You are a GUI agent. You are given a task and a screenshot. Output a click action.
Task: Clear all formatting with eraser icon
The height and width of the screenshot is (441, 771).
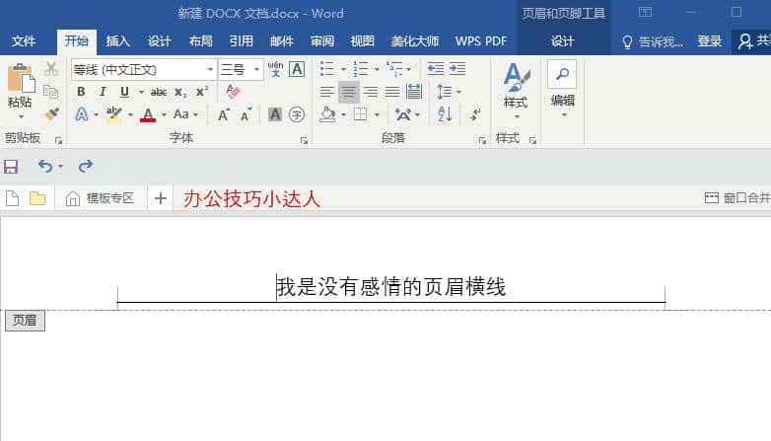233,92
